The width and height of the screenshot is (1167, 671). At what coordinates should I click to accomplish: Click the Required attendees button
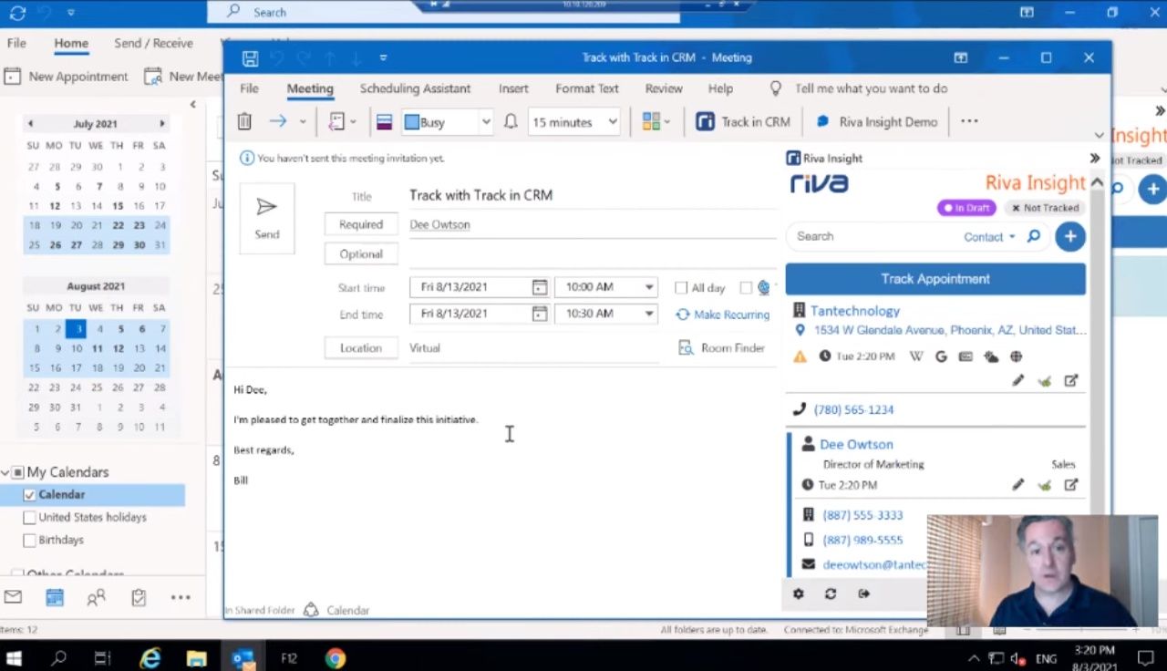361,224
